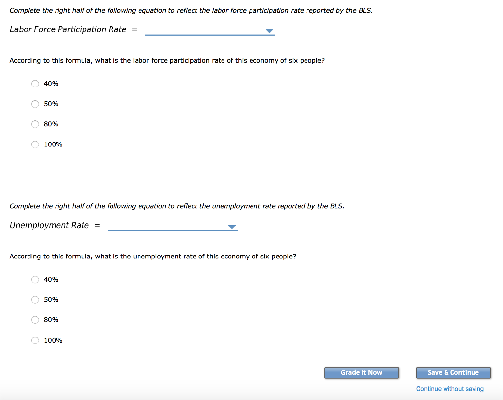Click the Labor Force Participation Rate equation label
503x400 pixels.
(67, 29)
